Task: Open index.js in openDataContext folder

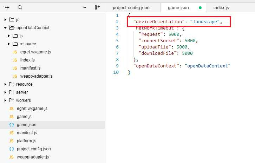Action: pyautogui.click(x=27, y=60)
